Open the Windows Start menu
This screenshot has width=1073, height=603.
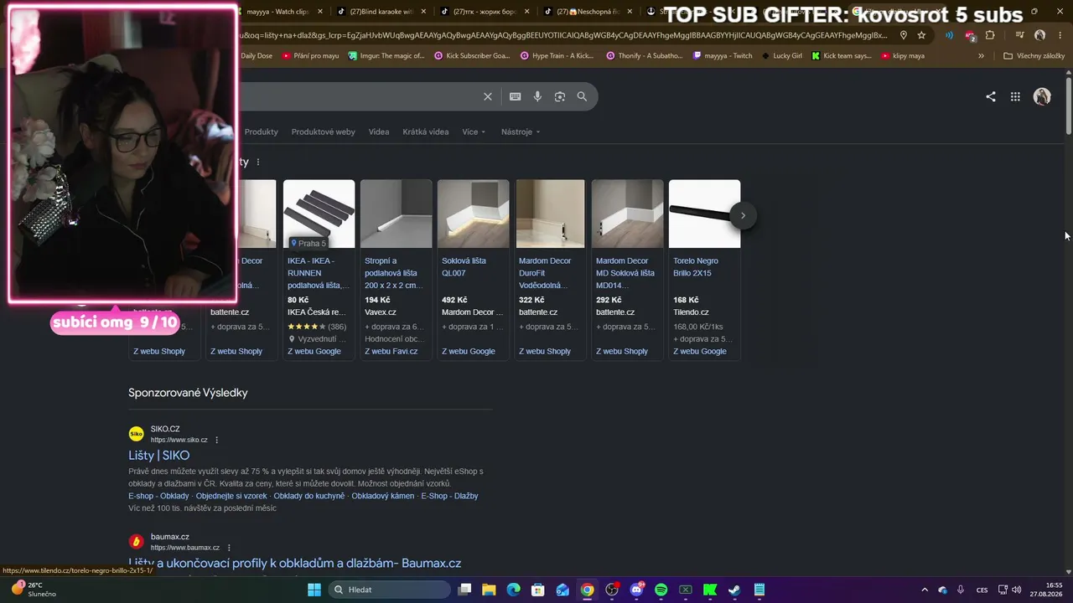pos(314,590)
